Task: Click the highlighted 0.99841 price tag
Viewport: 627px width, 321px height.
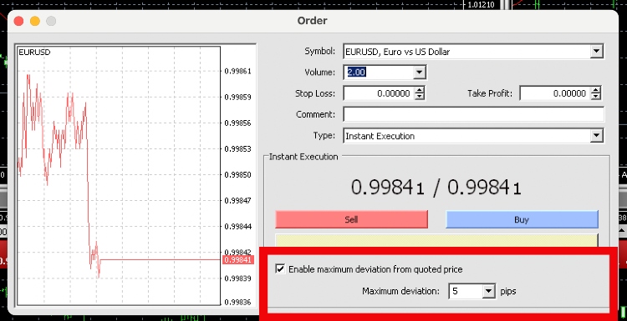Action: pos(238,260)
